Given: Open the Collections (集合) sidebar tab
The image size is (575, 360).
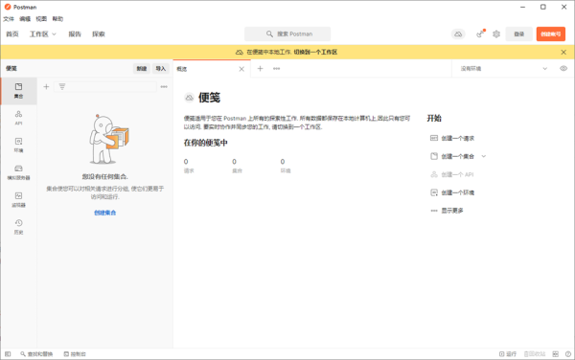Looking at the screenshot, I should 18,91.
